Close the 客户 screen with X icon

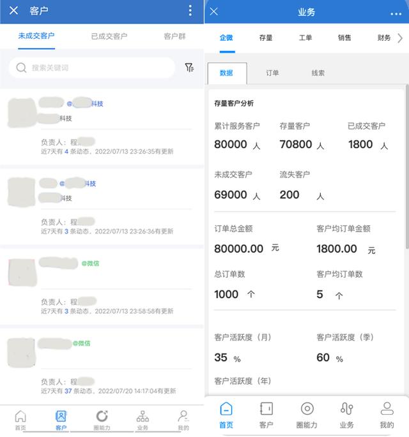[x=13, y=11]
